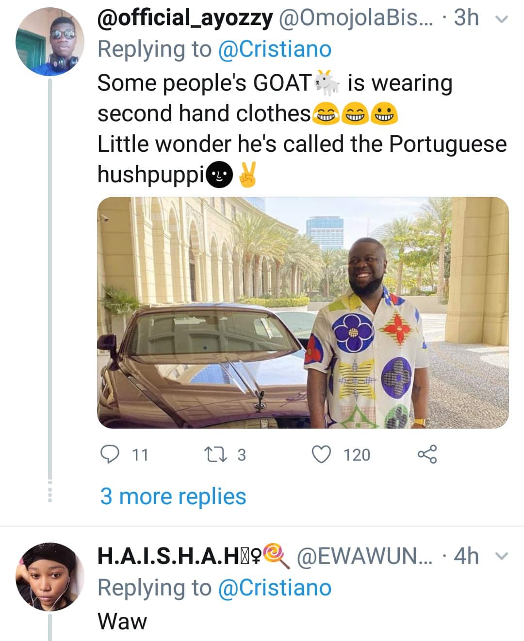Open the "Waw" reply tweet
Viewport: 524px width, 641px height.
tap(122, 621)
